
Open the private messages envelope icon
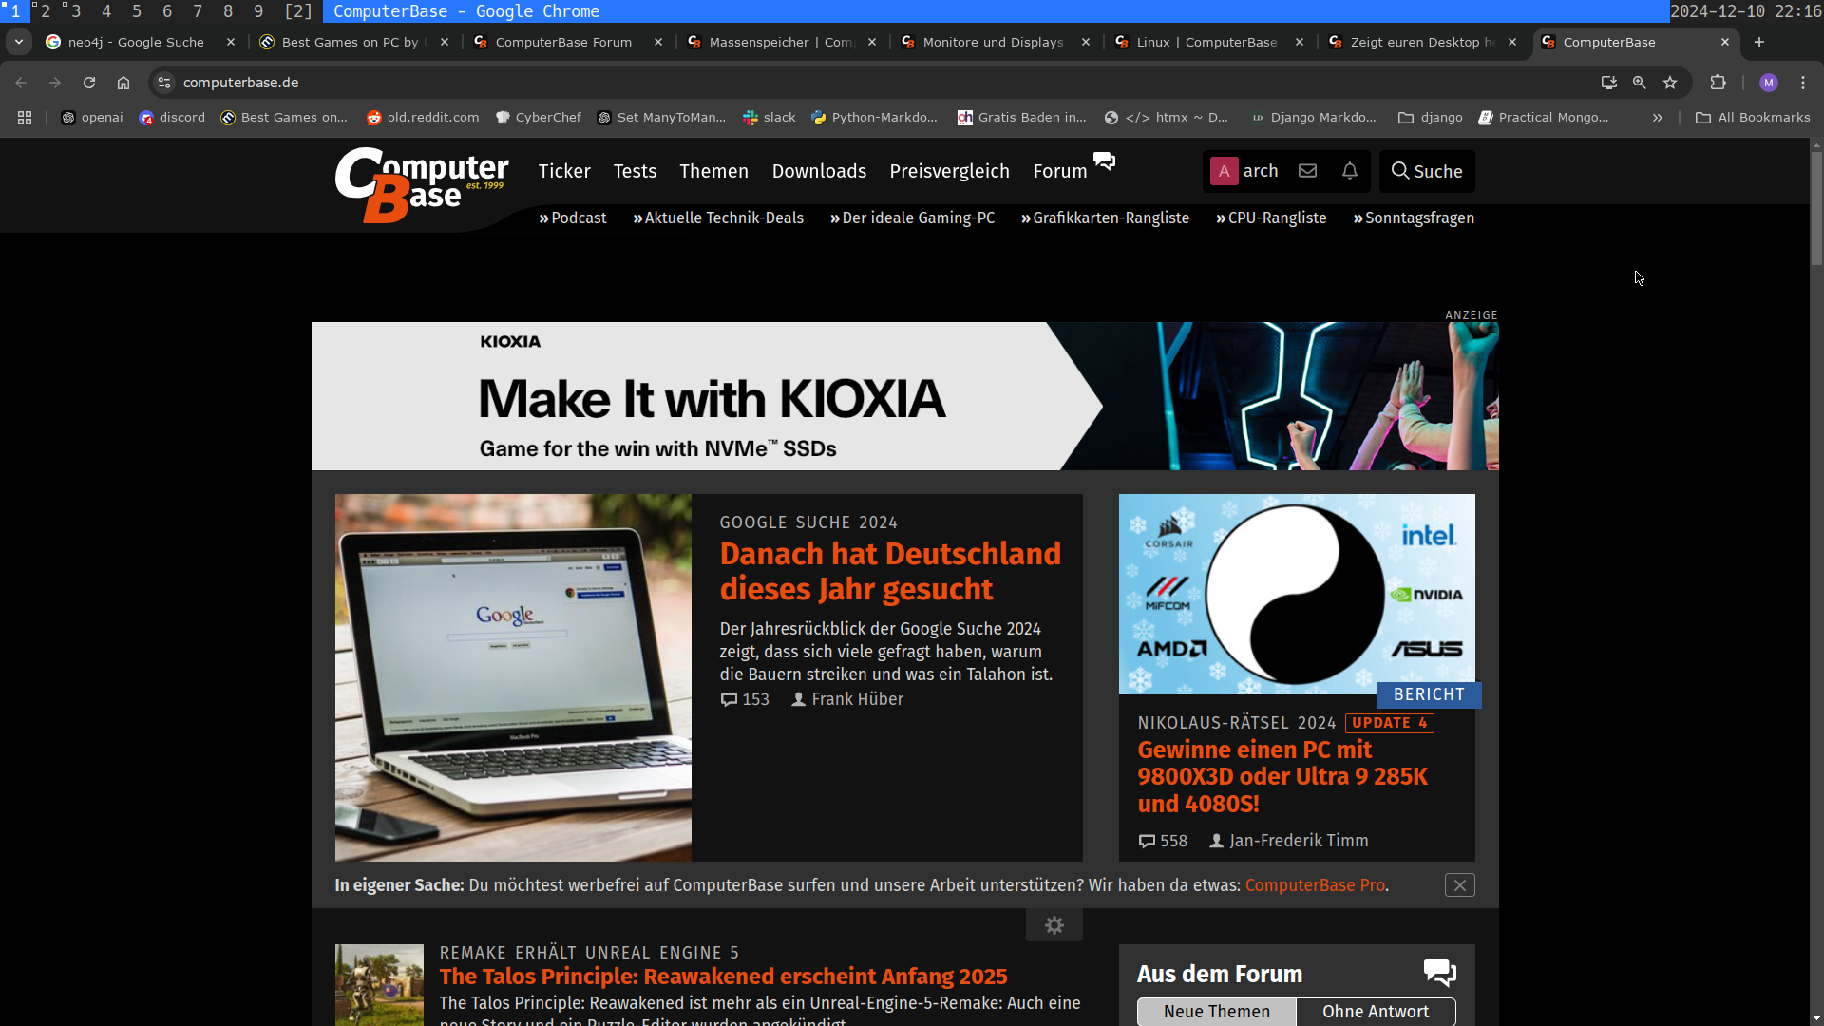tap(1307, 171)
